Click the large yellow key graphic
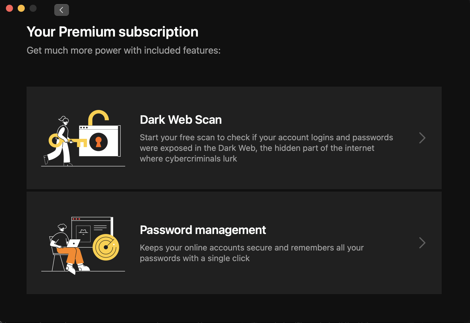The height and width of the screenshot is (323, 470). tap(68, 141)
